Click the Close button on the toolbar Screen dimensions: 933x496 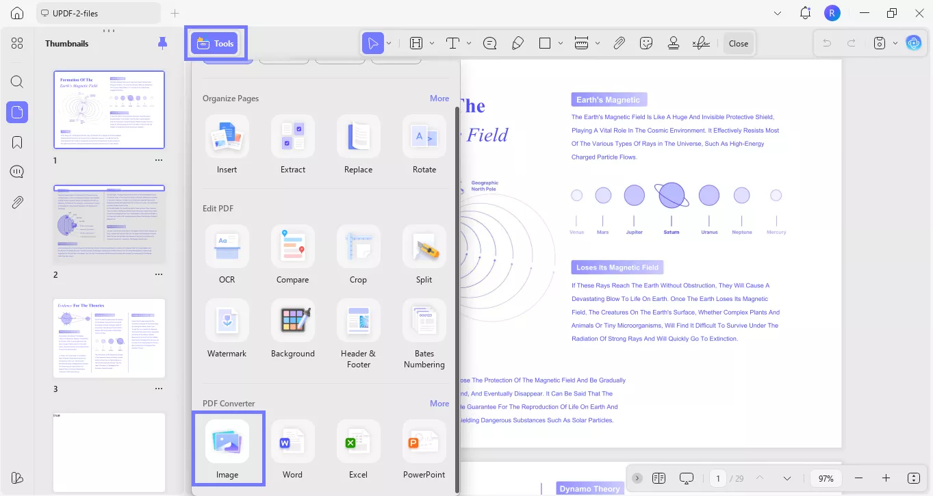pyautogui.click(x=739, y=43)
